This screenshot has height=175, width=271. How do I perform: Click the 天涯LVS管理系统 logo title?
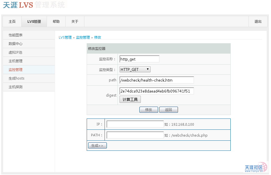(34, 5)
